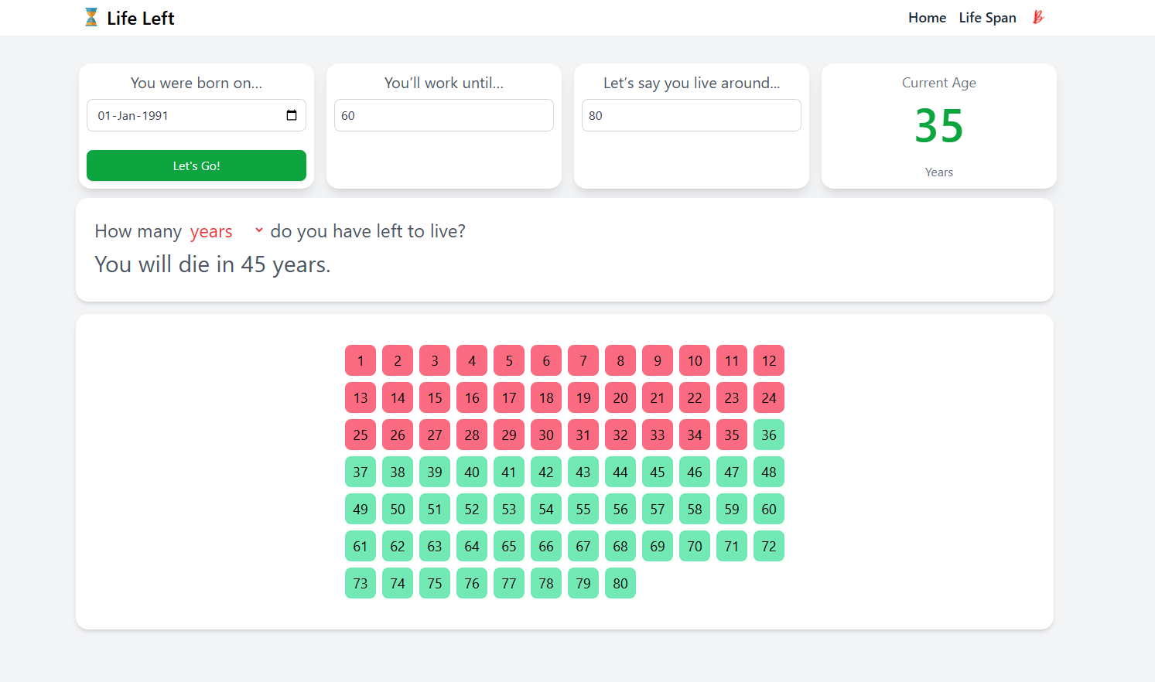Click the green year 36 box
The width and height of the screenshot is (1155, 682).
[769, 435]
